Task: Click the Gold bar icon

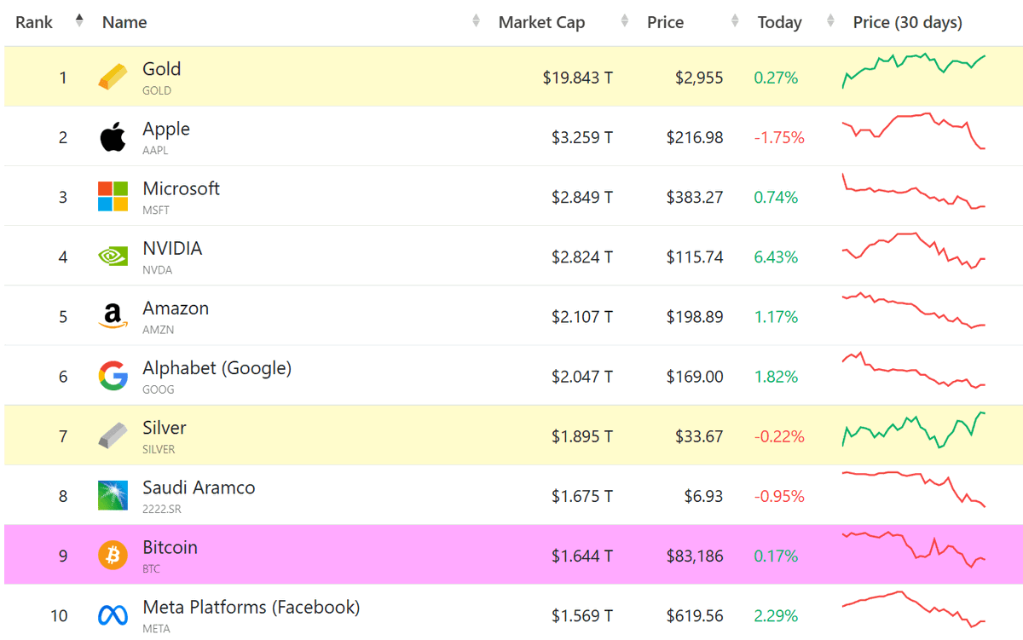Action: click(113, 78)
